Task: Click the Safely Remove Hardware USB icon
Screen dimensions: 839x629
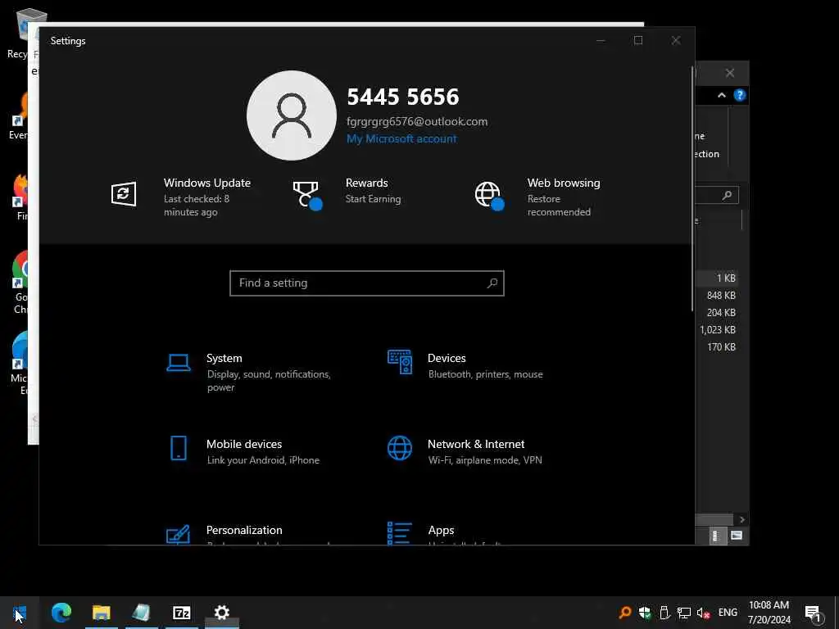Action: point(664,613)
